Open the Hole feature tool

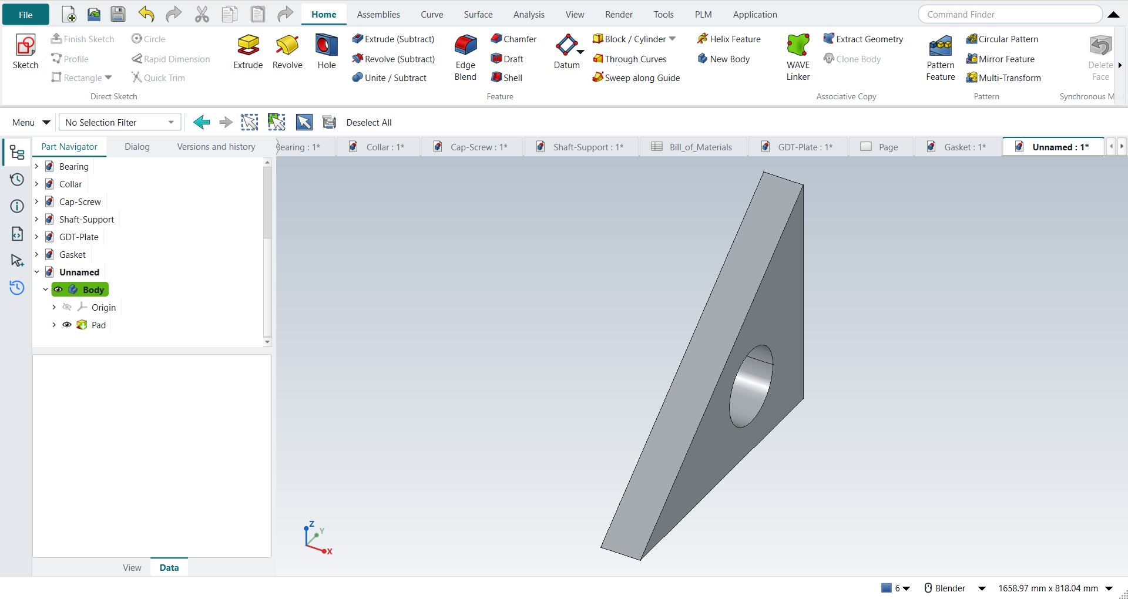click(327, 52)
